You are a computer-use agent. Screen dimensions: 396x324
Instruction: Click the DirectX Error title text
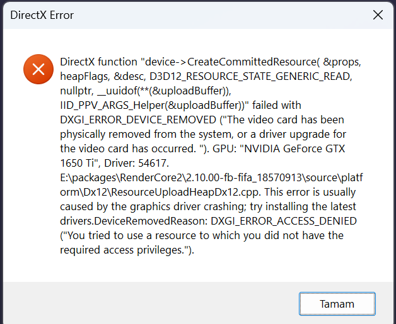click(43, 15)
